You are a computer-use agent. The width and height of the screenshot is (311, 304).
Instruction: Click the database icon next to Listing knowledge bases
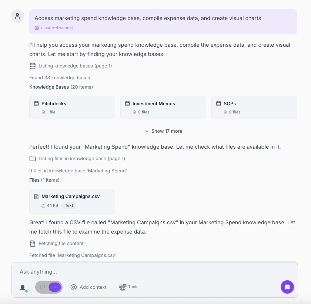pos(33,66)
